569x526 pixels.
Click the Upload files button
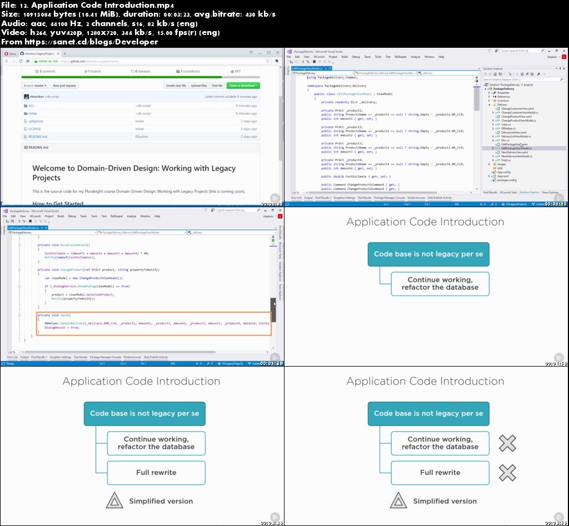click(x=199, y=86)
